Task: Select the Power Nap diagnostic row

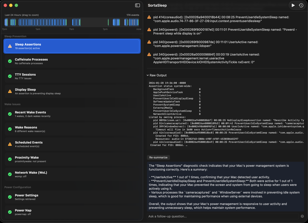Action: click(72, 212)
